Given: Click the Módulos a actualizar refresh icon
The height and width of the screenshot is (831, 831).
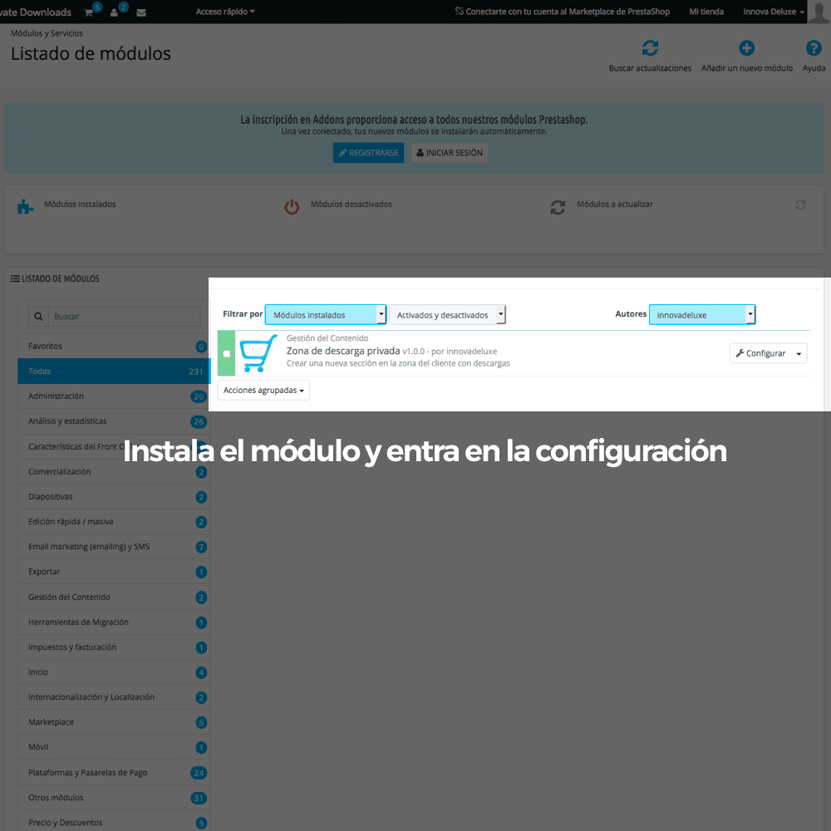Looking at the screenshot, I should click(x=558, y=207).
